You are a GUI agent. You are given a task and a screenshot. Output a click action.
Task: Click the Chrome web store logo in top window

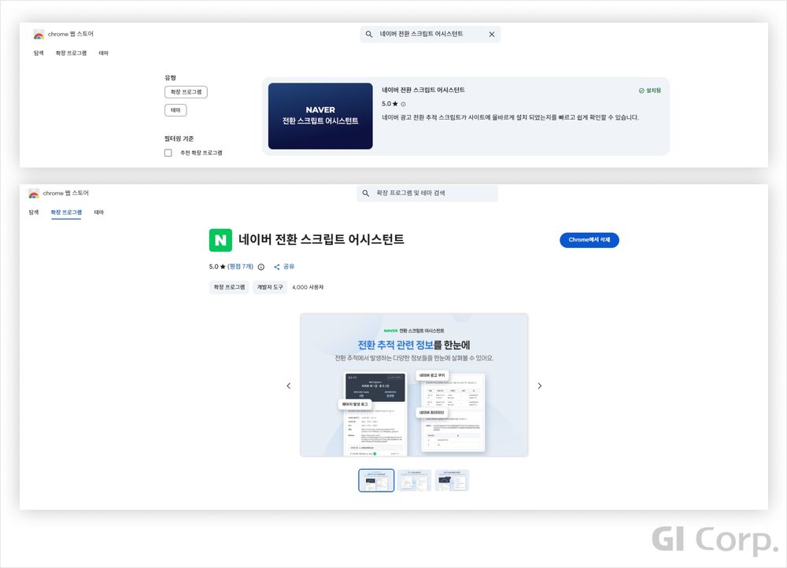39,34
